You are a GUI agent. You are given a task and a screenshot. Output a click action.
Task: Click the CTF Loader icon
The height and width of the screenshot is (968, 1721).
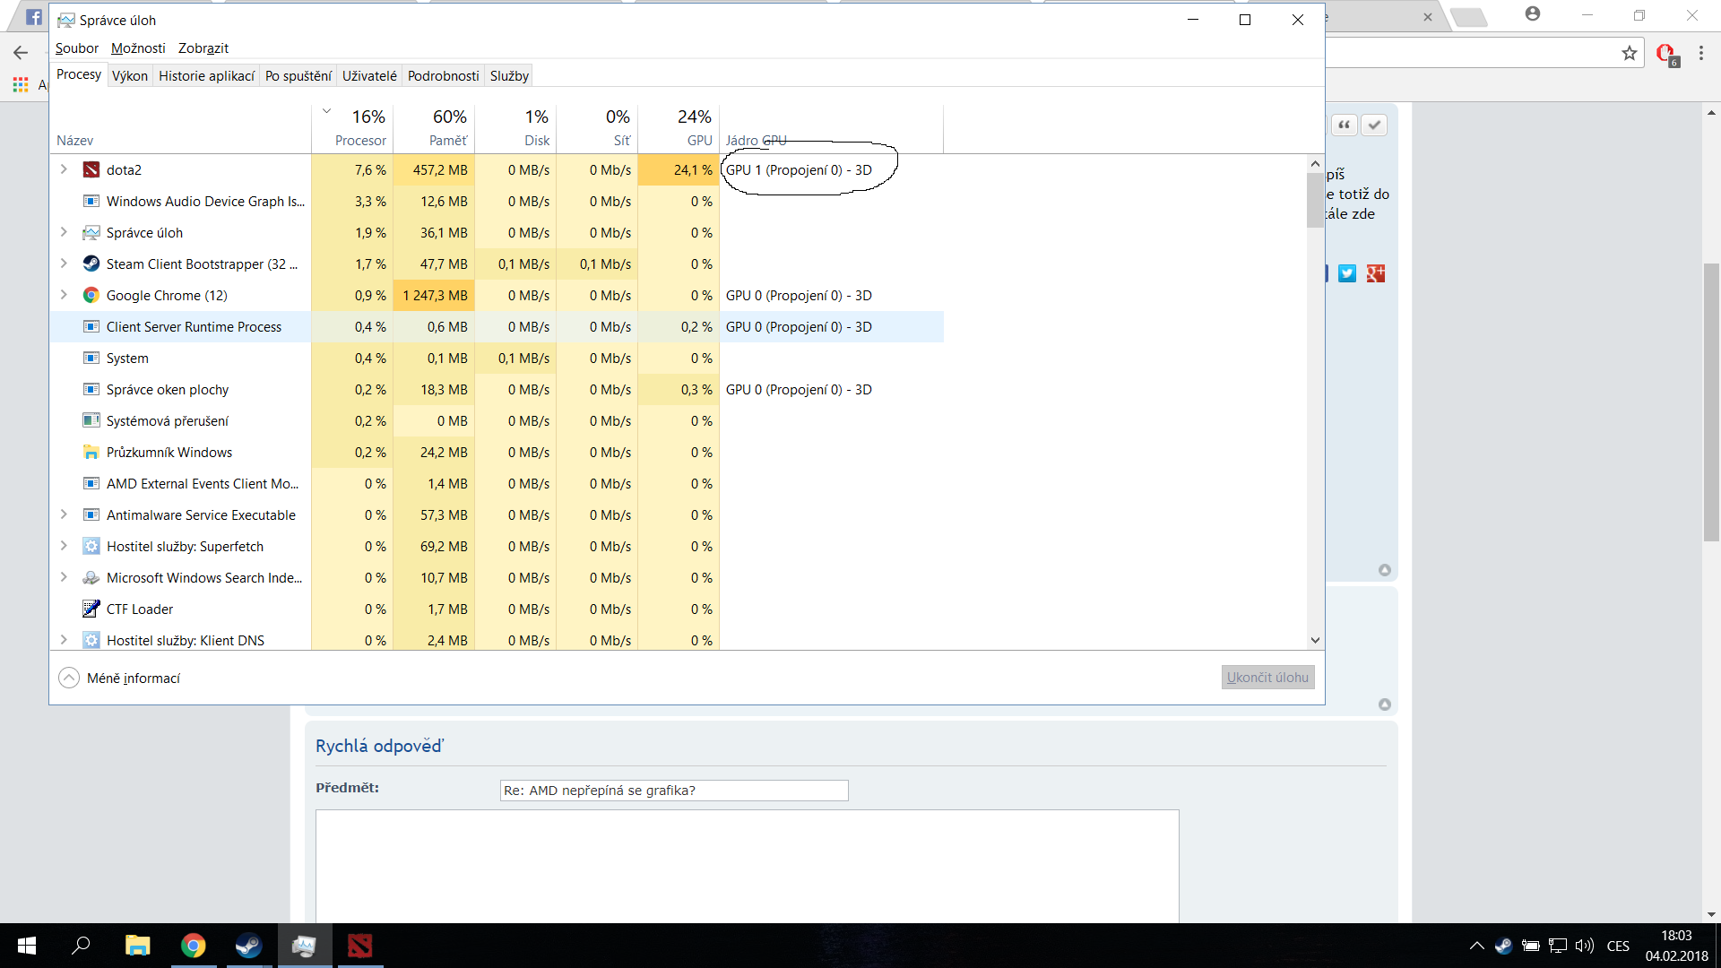click(91, 609)
